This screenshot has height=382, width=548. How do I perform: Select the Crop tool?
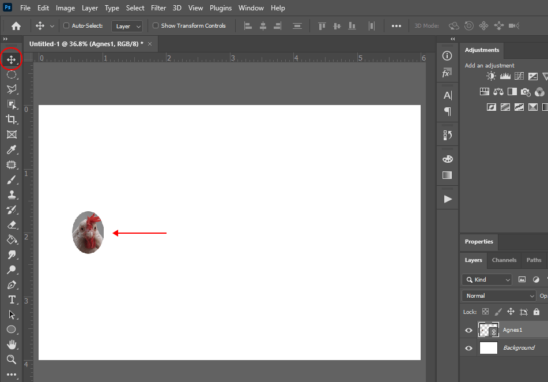(x=12, y=119)
